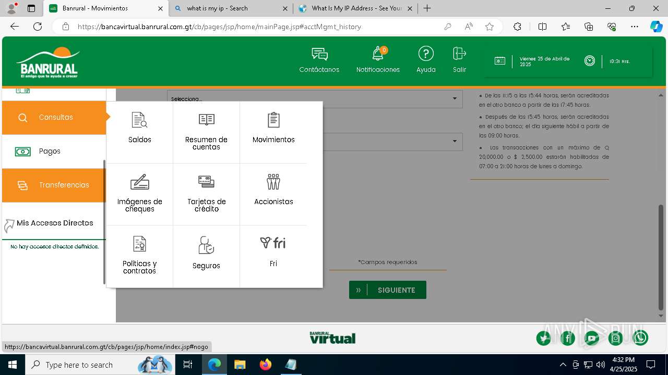The height and width of the screenshot is (375, 668).
Task: Open Contáctanos chat icon in header
Action: click(x=319, y=54)
